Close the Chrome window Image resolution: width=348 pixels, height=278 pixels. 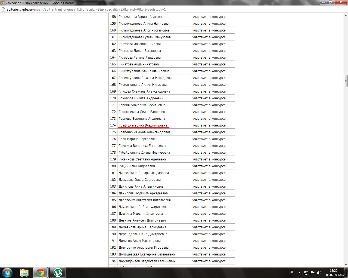coord(340,2)
